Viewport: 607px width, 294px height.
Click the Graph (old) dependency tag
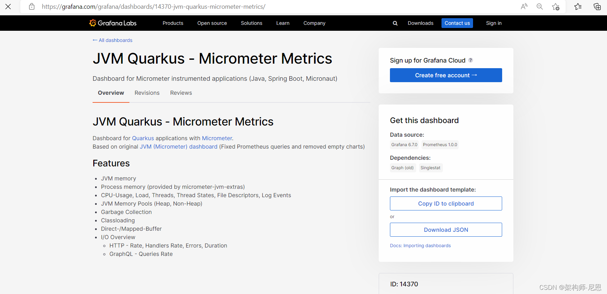pyautogui.click(x=403, y=168)
